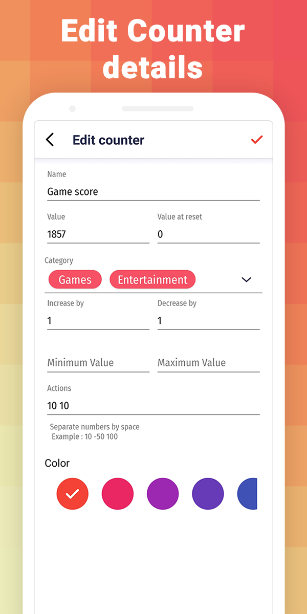
Task: Click the Increase by input
Action: point(98,321)
